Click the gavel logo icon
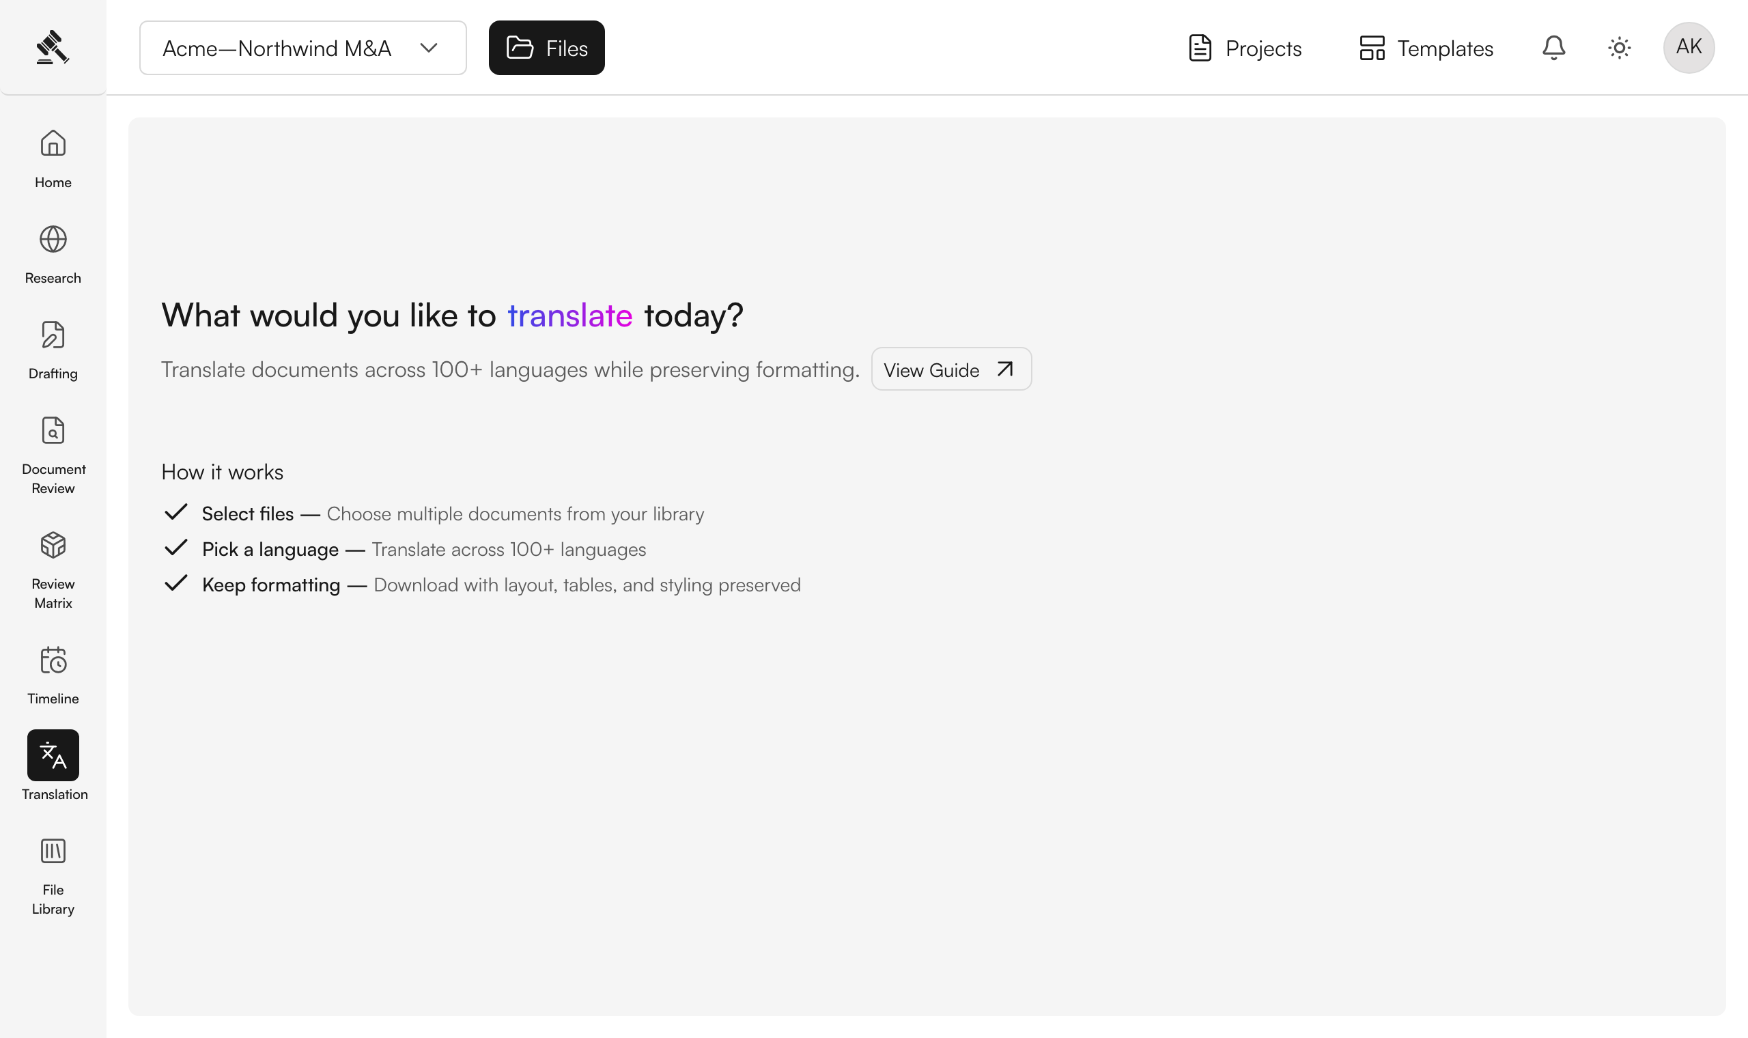This screenshot has height=1038, width=1748. 53,48
